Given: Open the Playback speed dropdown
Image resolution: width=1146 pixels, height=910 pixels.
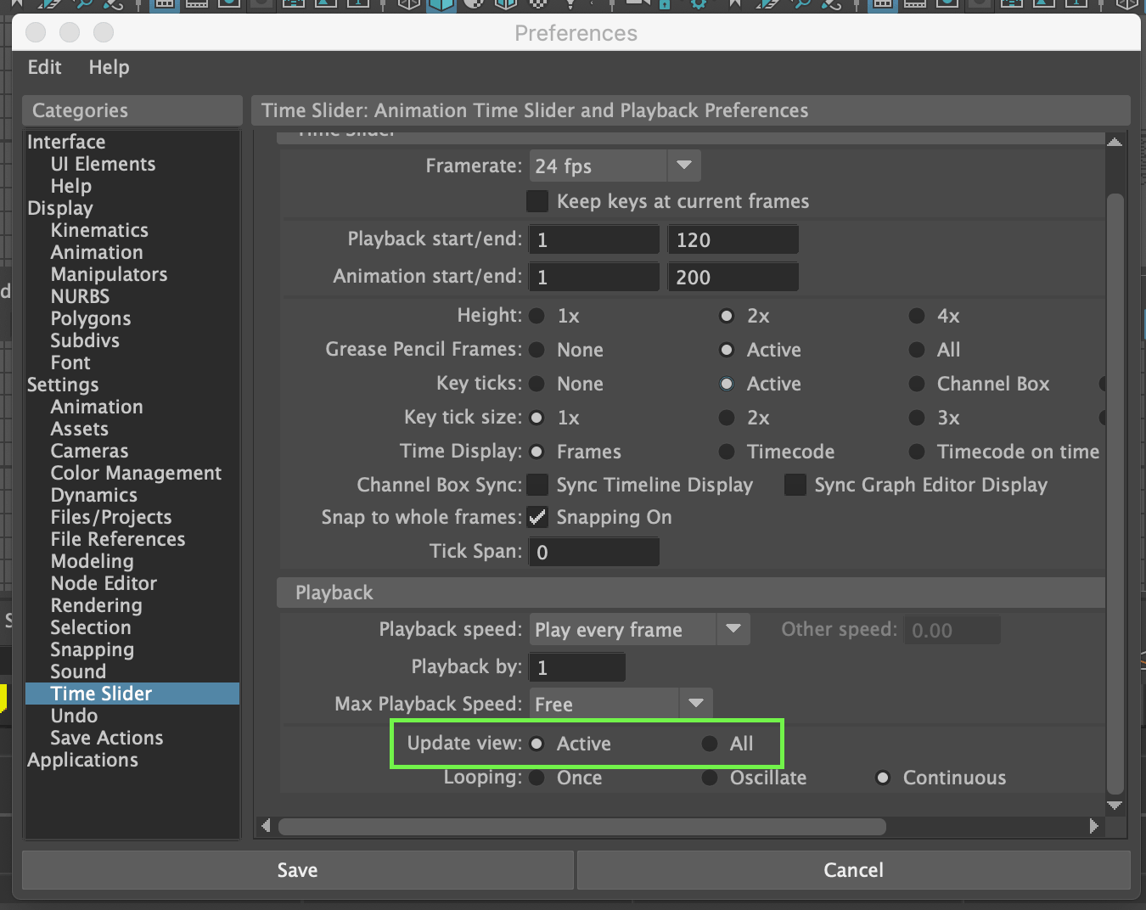Looking at the screenshot, I should click(x=733, y=629).
